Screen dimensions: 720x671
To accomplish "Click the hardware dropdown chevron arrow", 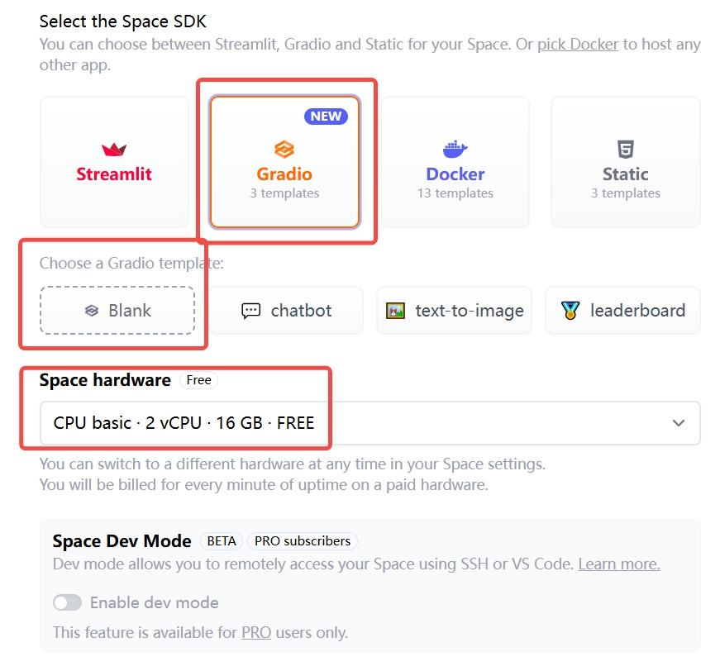I will (x=679, y=423).
